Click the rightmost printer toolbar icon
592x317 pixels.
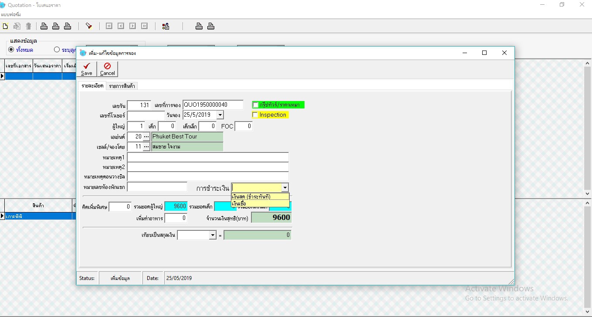coord(211,26)
